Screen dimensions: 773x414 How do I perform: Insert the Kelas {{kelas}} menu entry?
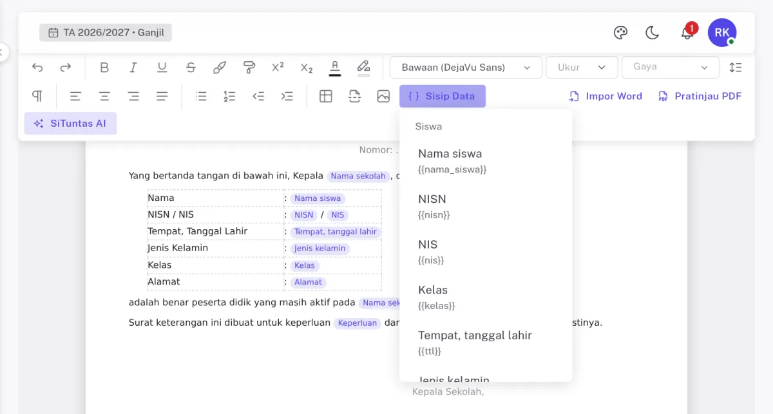[x=486, y=297]
